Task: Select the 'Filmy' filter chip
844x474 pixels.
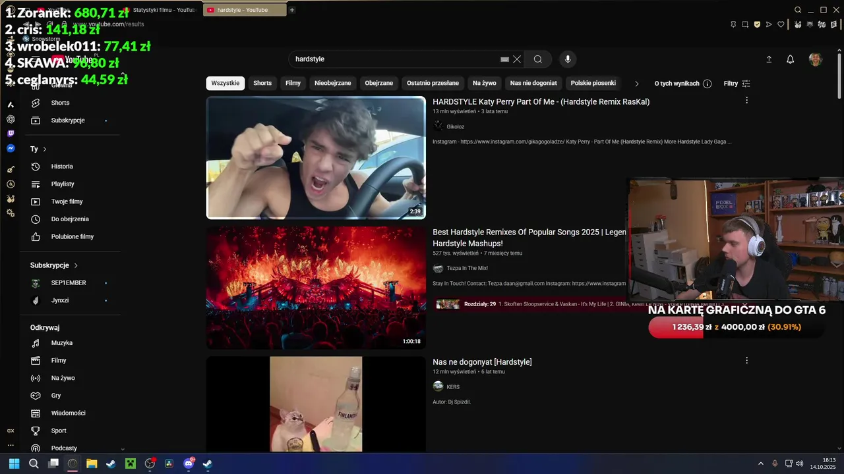Action: (x=293, y=83)
